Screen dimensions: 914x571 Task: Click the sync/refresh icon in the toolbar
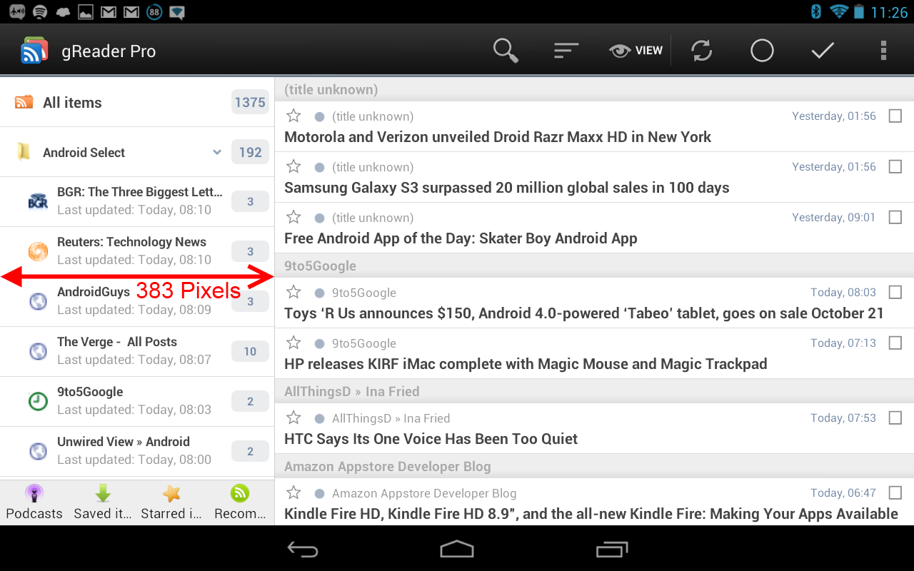tap(700, 50)
